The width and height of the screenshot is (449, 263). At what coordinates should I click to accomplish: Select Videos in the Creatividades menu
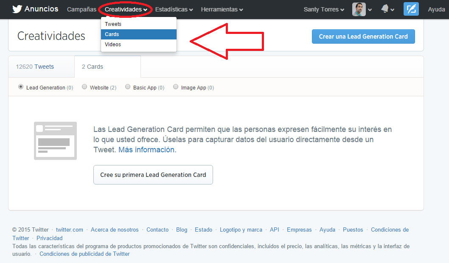[x=114, y=44]
